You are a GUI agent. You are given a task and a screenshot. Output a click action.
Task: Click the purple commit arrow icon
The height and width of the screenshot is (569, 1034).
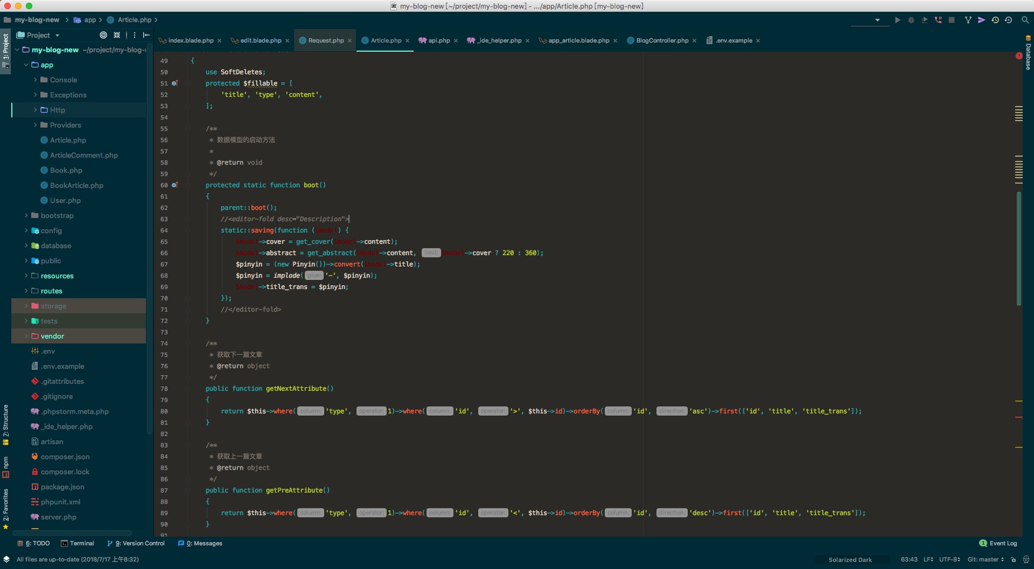click(982, 20)
